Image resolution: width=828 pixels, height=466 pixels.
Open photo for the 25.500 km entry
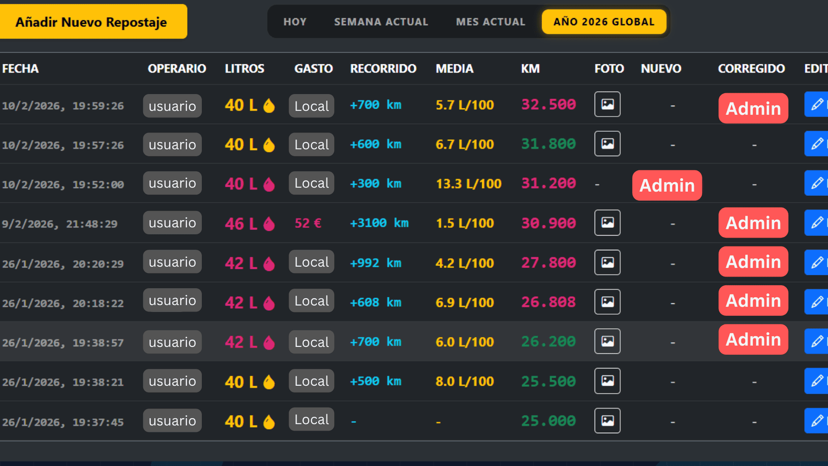pos(608,381)
